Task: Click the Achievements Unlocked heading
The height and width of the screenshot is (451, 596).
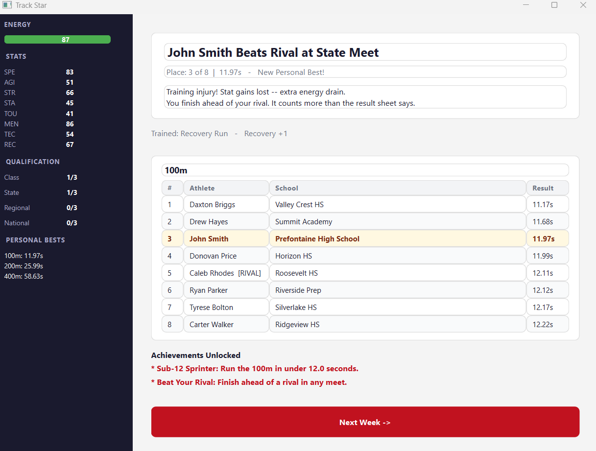Action: [196, 355]
